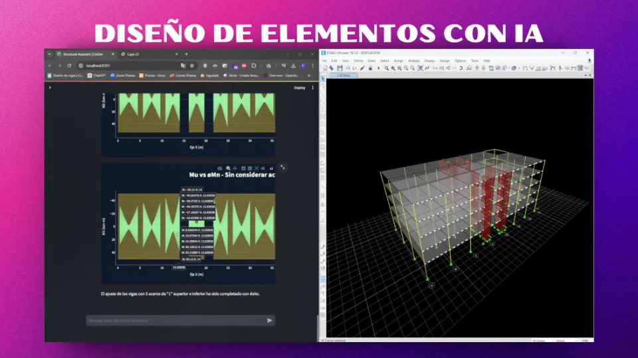Screen dimensions: 638x358
Task: Open the Design menu in ETABS
Action: coord(444,60)
